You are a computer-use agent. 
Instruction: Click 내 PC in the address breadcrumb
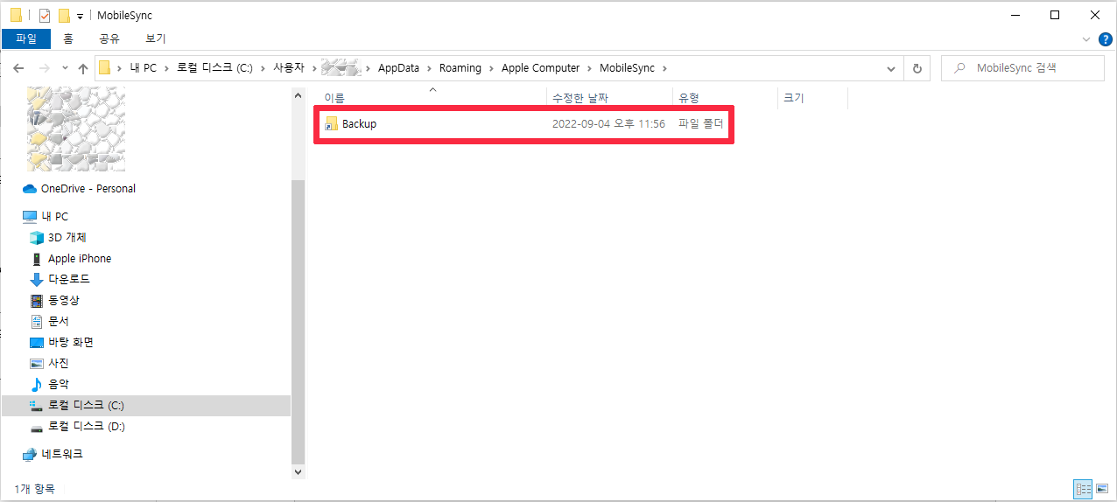coord(144,68)
